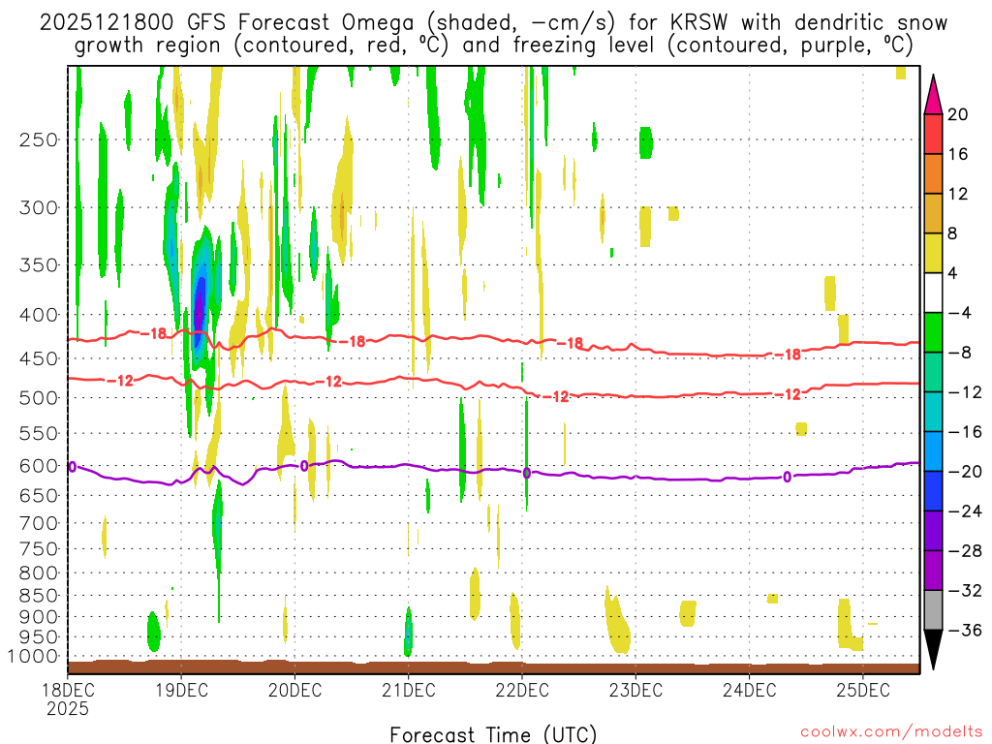Click the 19DEC time axis label
The image size is (992, 744).
pyautogui.click(x=181, y=690)
